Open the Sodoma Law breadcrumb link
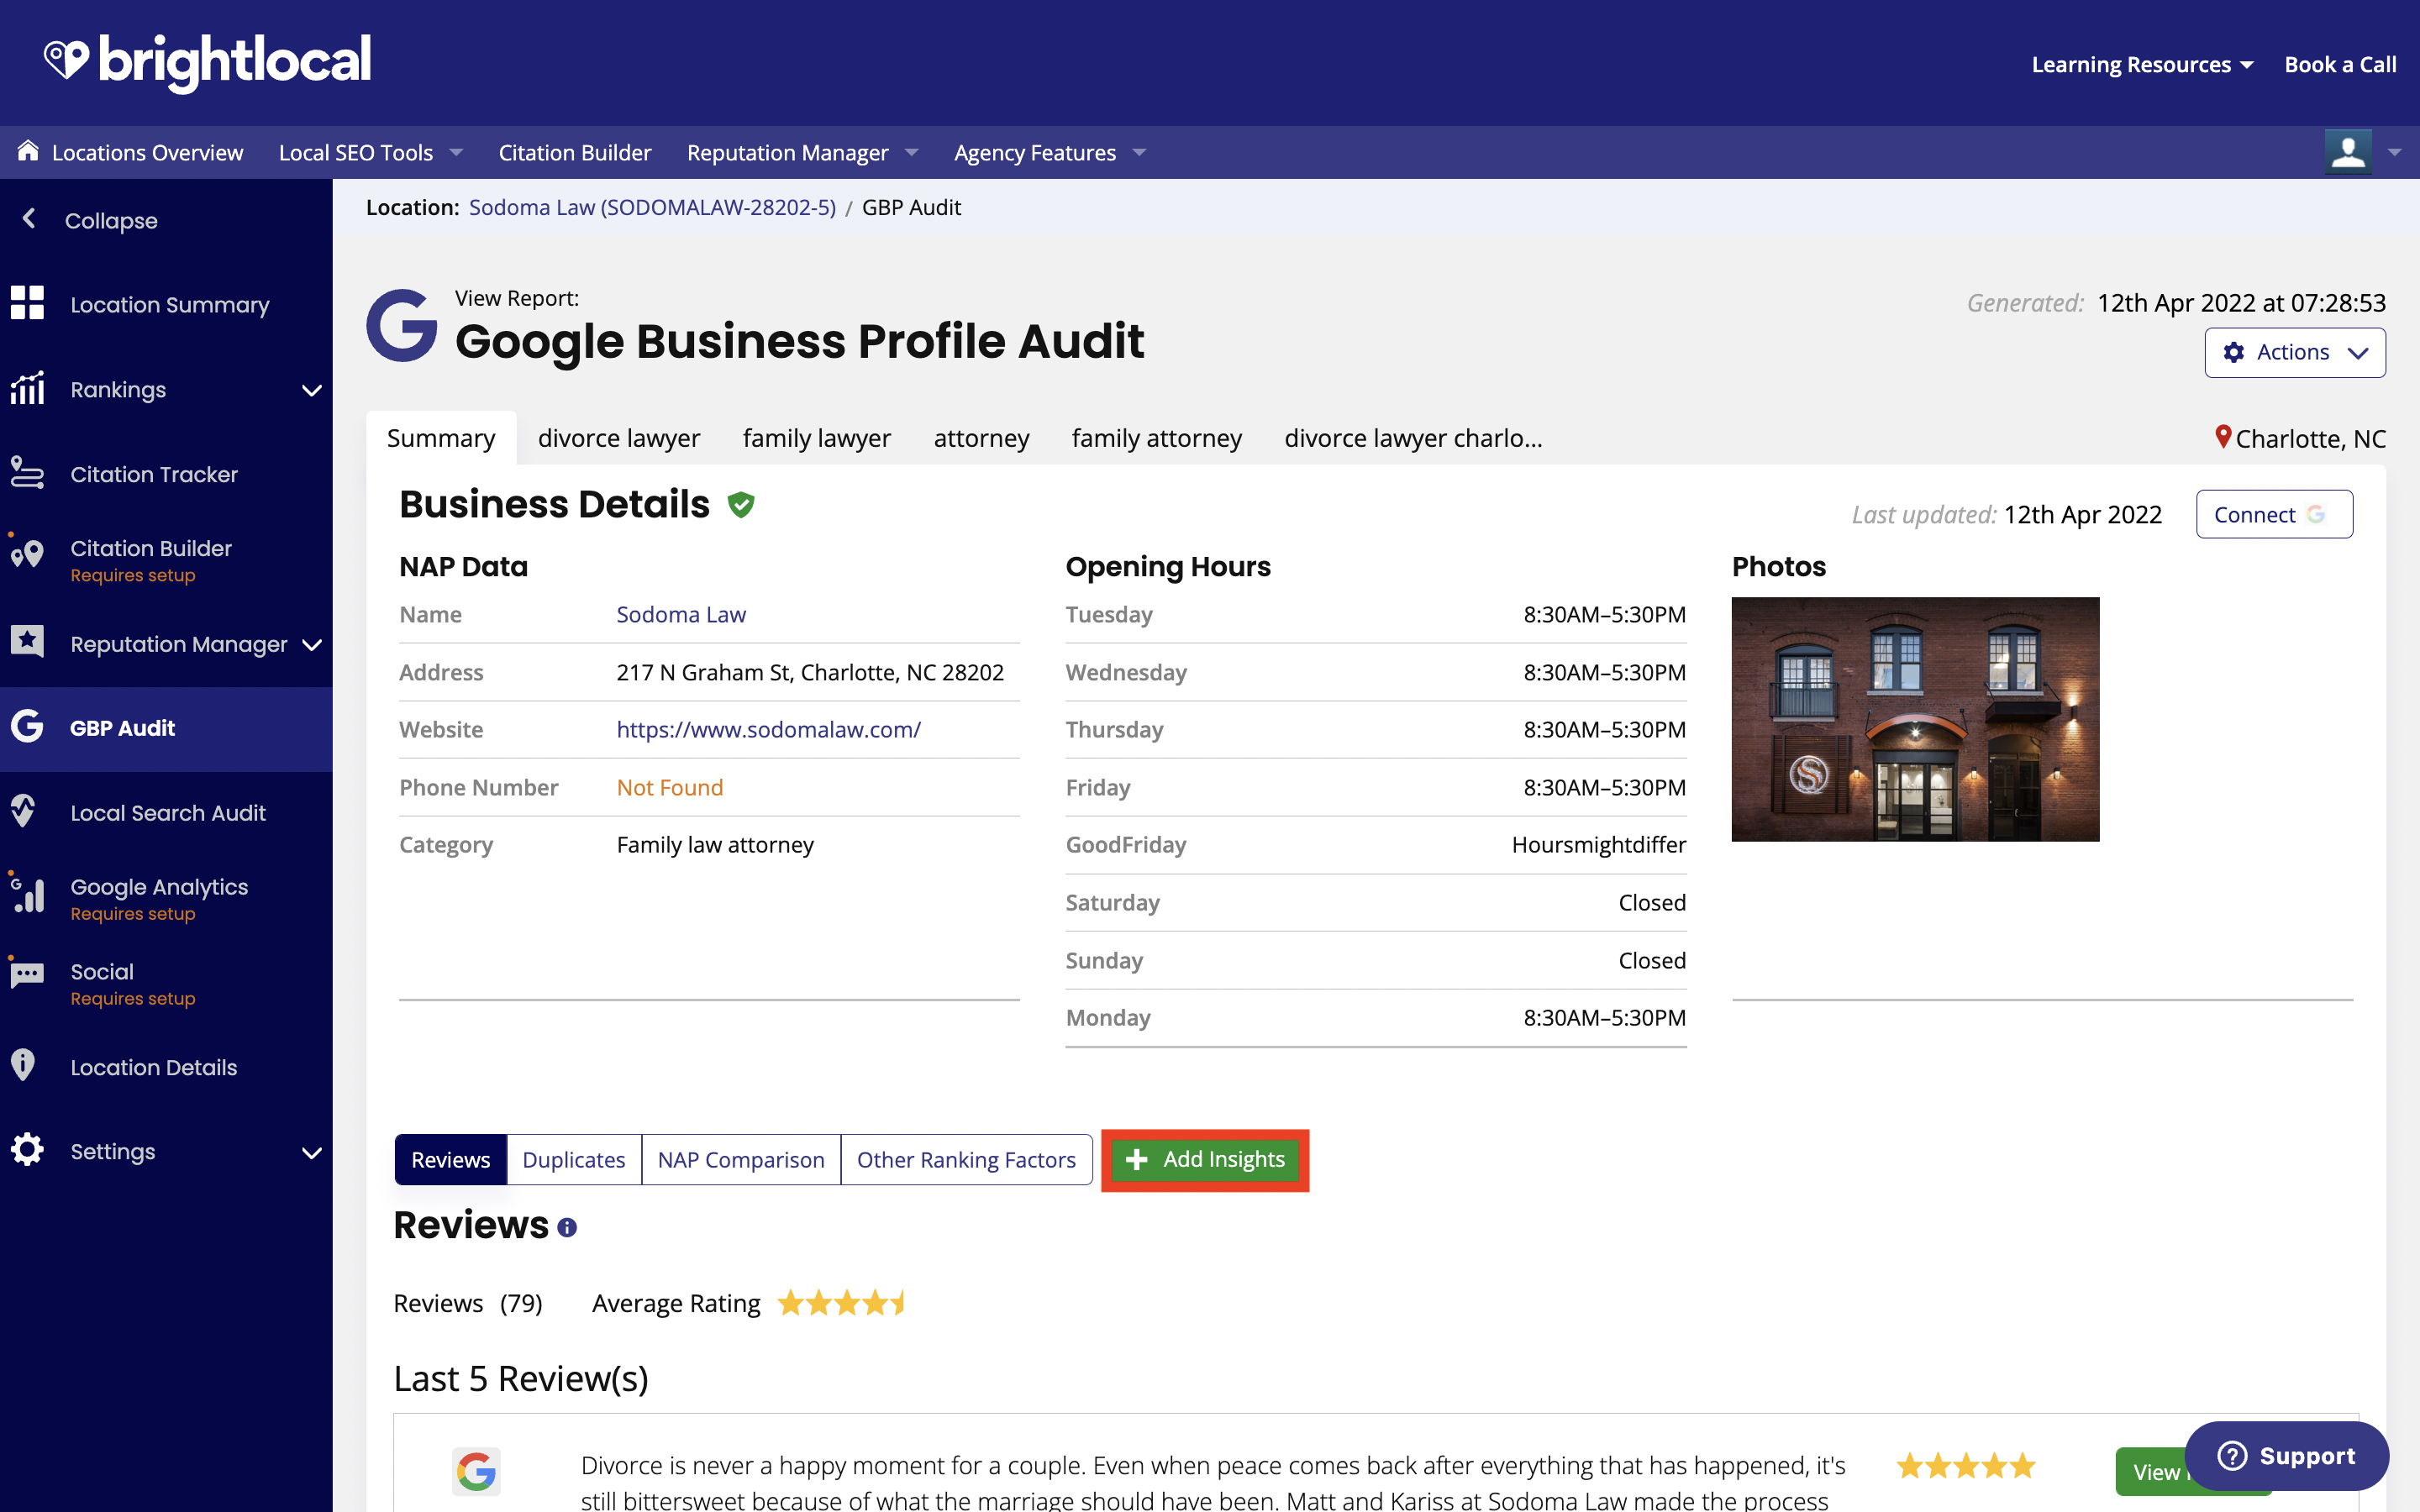The height and width of the screenshot is (1512, 2420). [652, 207]
